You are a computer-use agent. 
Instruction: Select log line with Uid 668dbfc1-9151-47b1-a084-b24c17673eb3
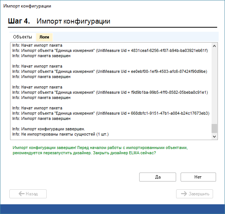111,113
